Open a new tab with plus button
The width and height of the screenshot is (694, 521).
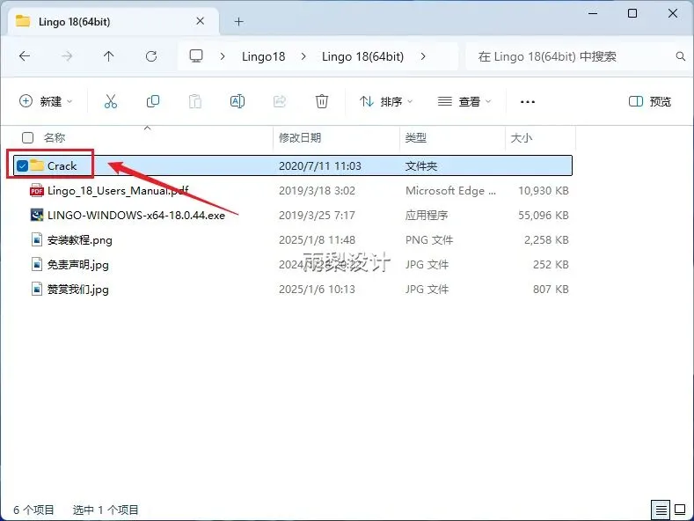[x=239, y=21]
